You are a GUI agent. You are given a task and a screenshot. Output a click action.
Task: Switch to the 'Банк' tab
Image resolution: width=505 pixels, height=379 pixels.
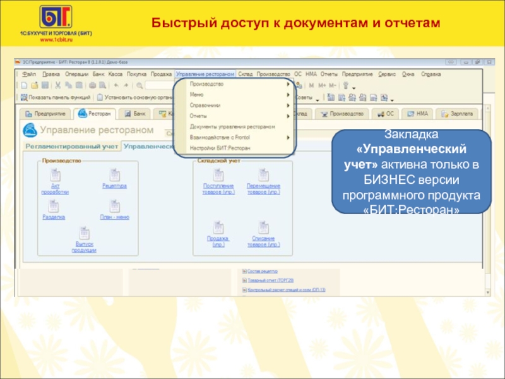135,114
